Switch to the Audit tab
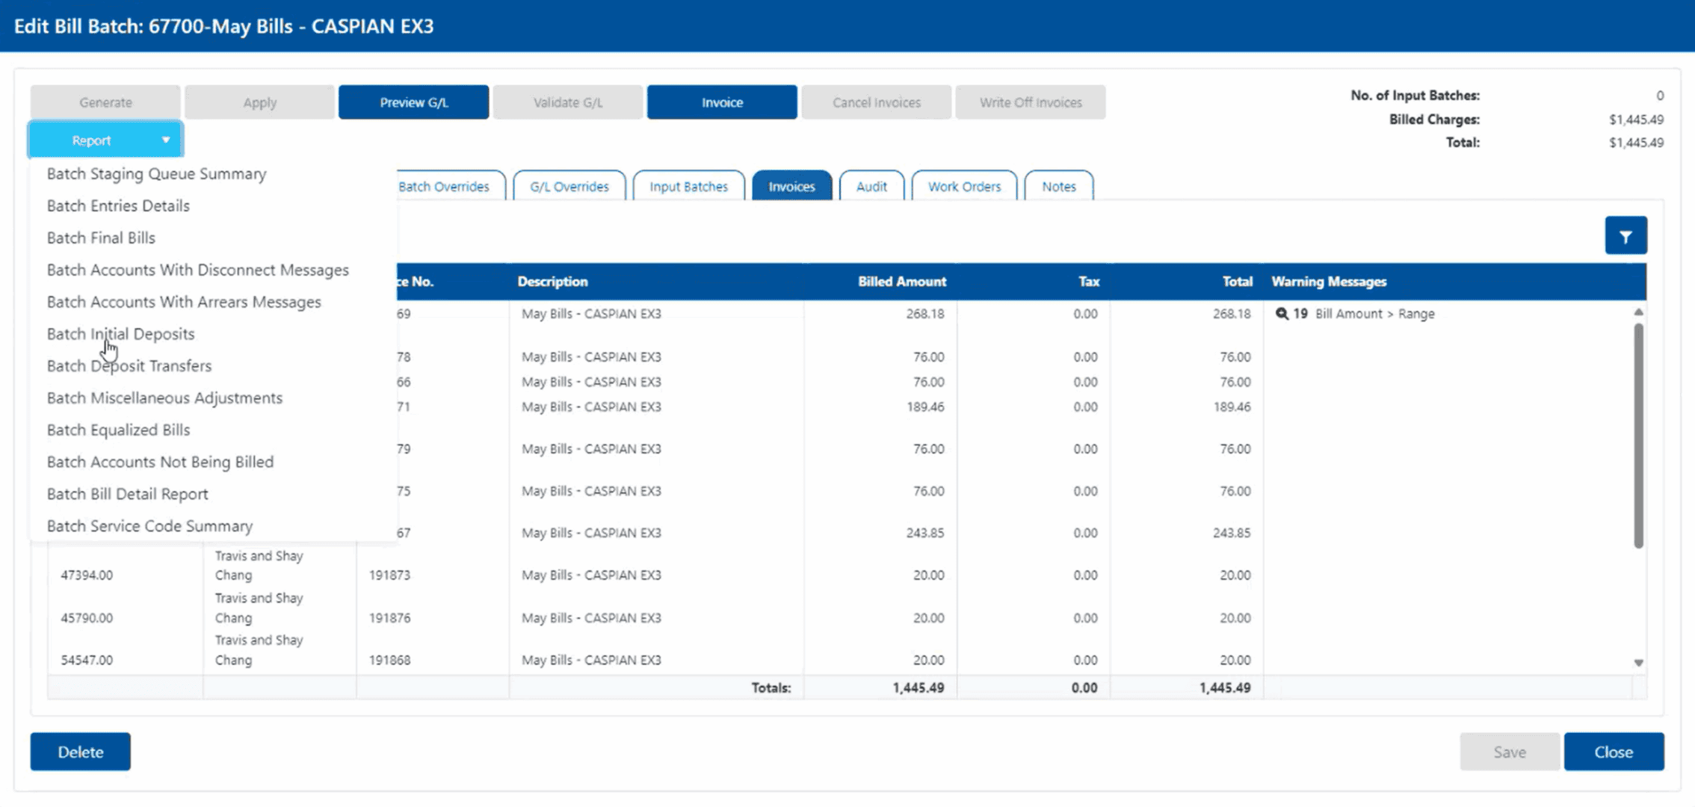 tap(871, 186)
